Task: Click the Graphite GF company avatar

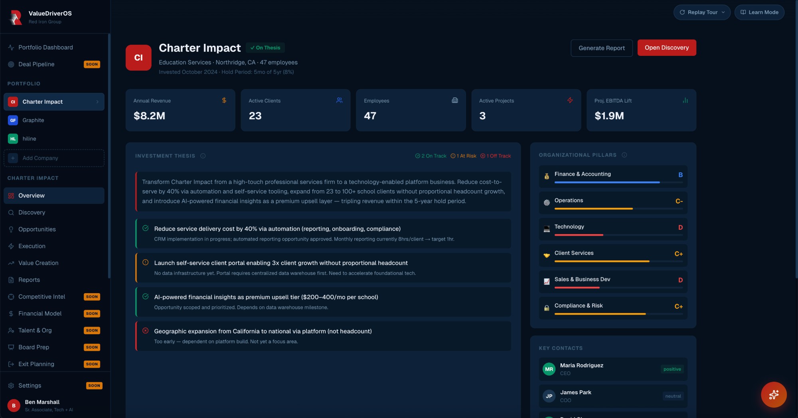Action: tap(13, 120)
